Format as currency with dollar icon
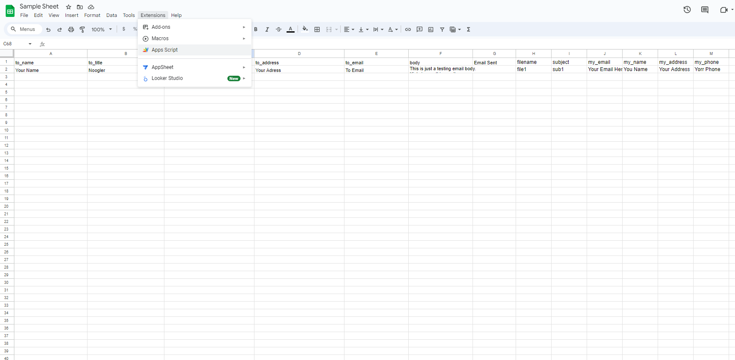The width and height of the screenshot is (735, 360). (124, 29)
